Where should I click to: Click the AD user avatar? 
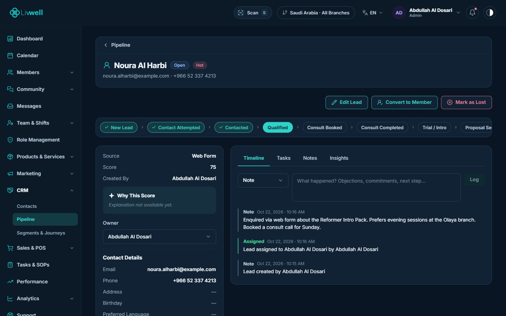pos(399,13)
